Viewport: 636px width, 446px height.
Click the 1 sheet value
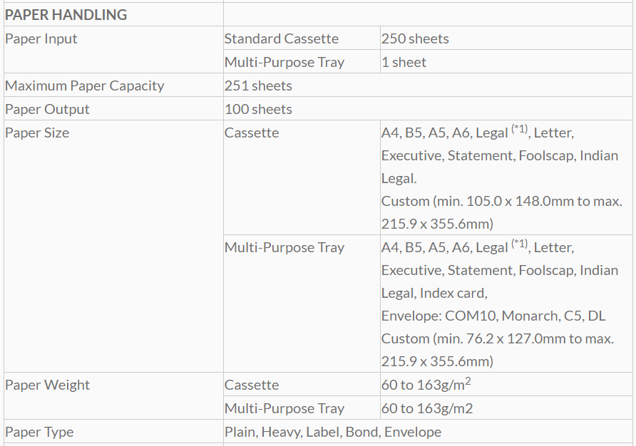coord(404,62)
